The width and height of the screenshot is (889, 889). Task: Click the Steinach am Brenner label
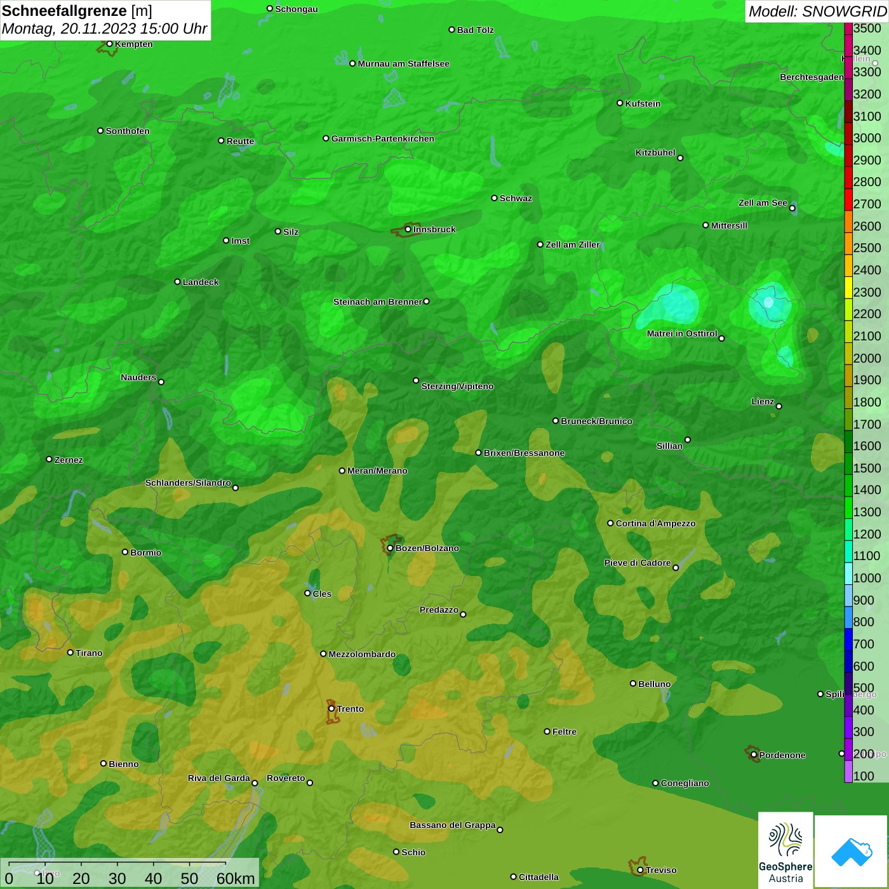click(x=378, y=302)
